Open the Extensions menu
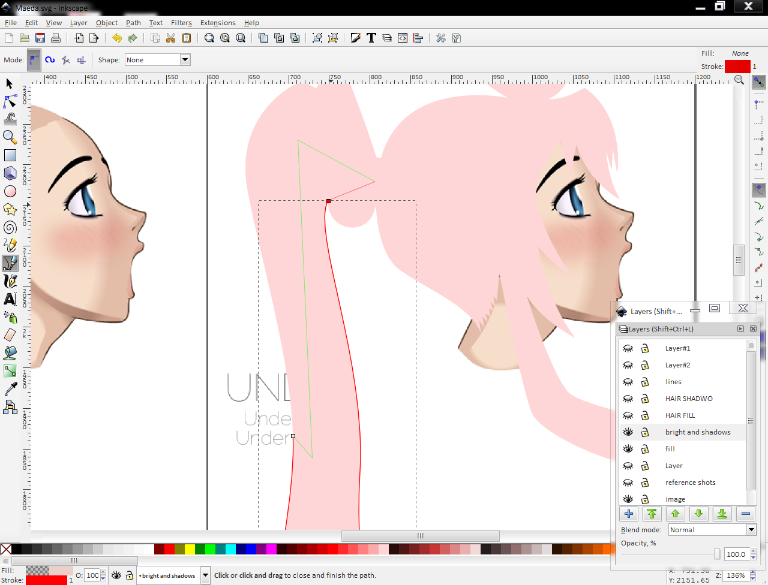Viewport: 768px width, 585px height. click(218, 23)
